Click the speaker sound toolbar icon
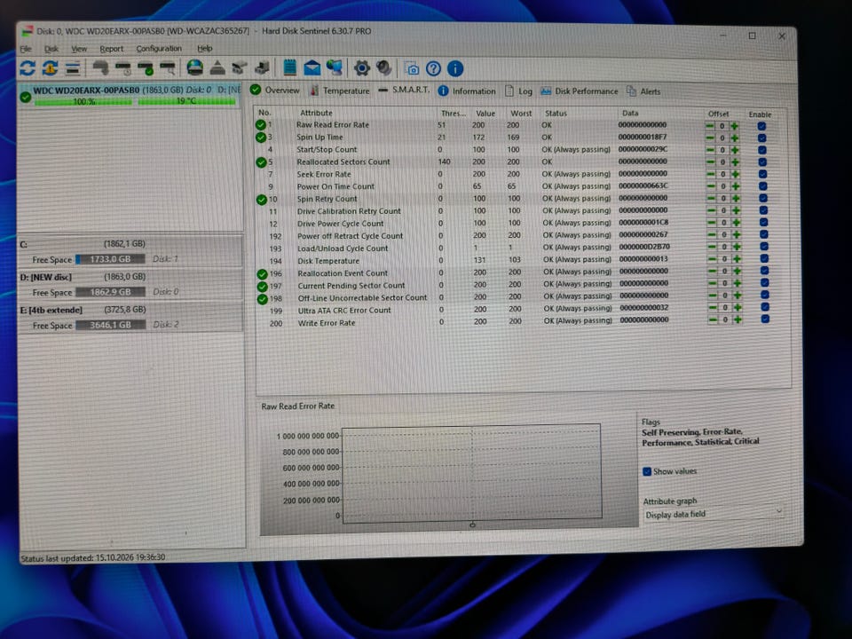 coord(383,68)
